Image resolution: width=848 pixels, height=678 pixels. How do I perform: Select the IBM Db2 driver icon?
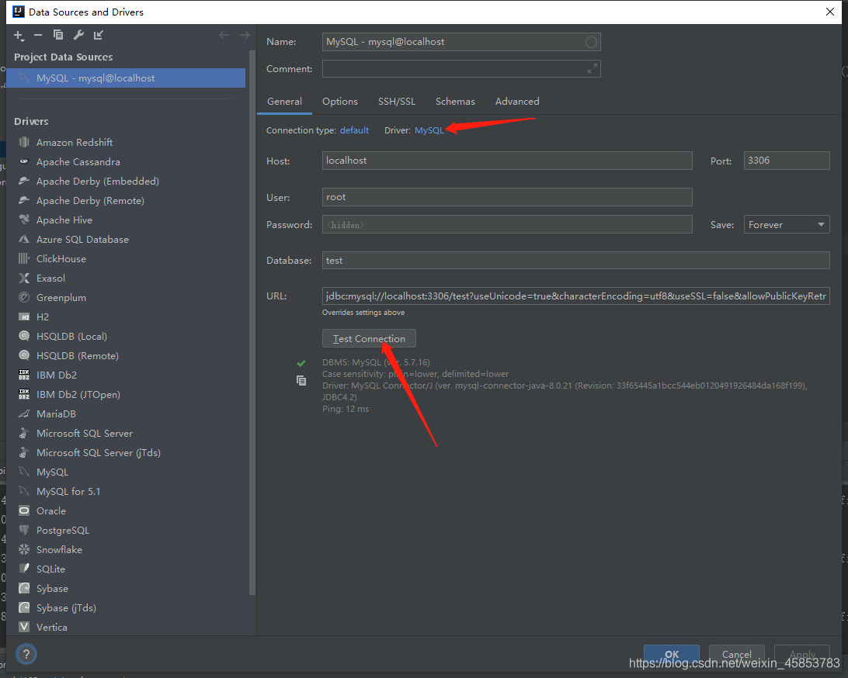coord(24,375)
